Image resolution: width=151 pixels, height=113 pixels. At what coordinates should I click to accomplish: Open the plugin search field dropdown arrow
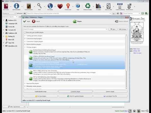tap(106, 29)
